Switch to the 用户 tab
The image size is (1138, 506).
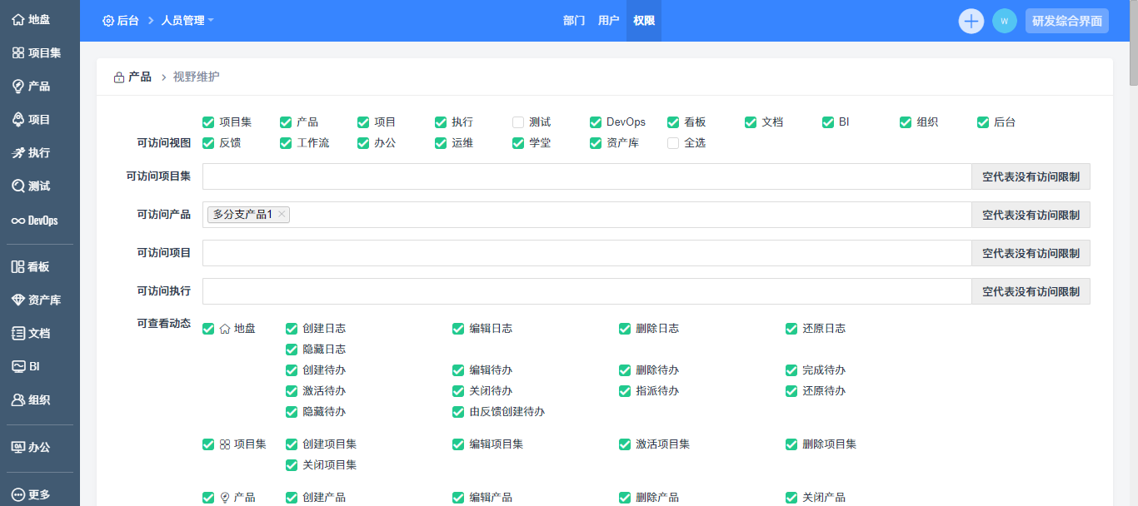click(609, 21)
